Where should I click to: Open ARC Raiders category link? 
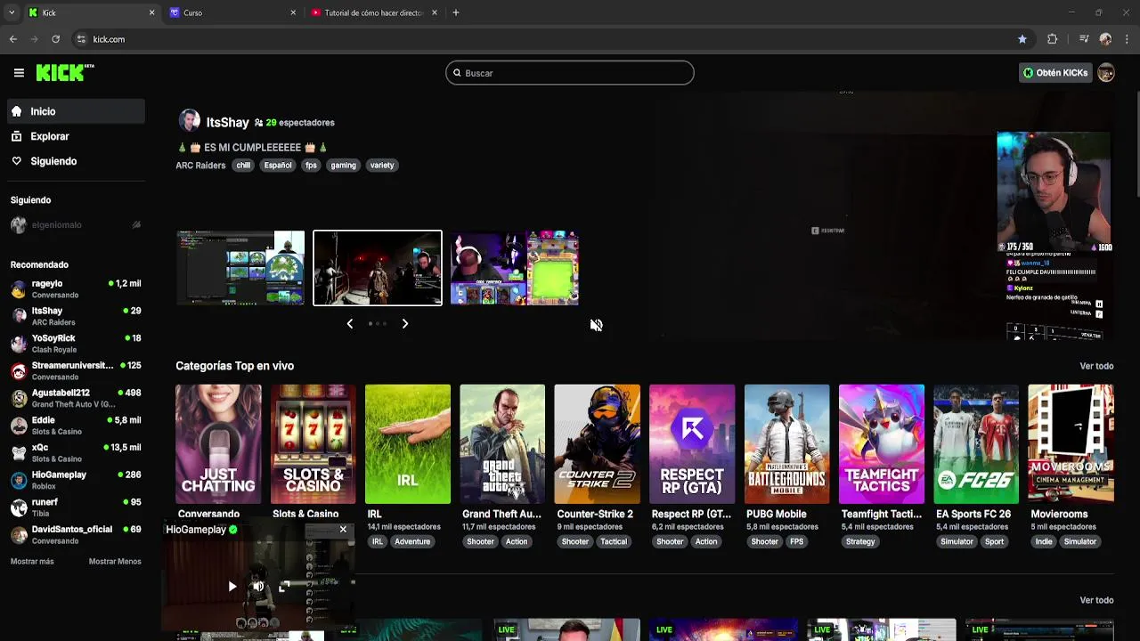200,166
